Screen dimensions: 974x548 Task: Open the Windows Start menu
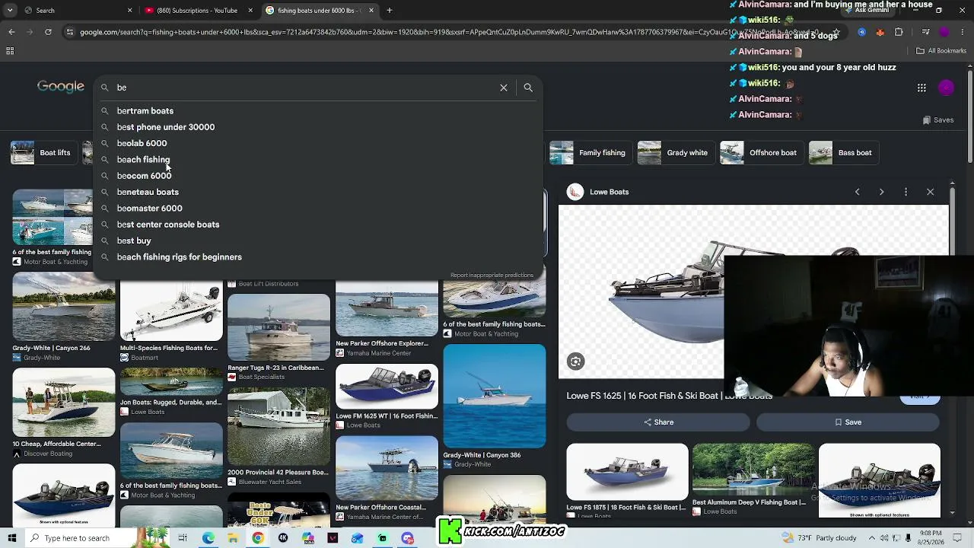[11, 538]
